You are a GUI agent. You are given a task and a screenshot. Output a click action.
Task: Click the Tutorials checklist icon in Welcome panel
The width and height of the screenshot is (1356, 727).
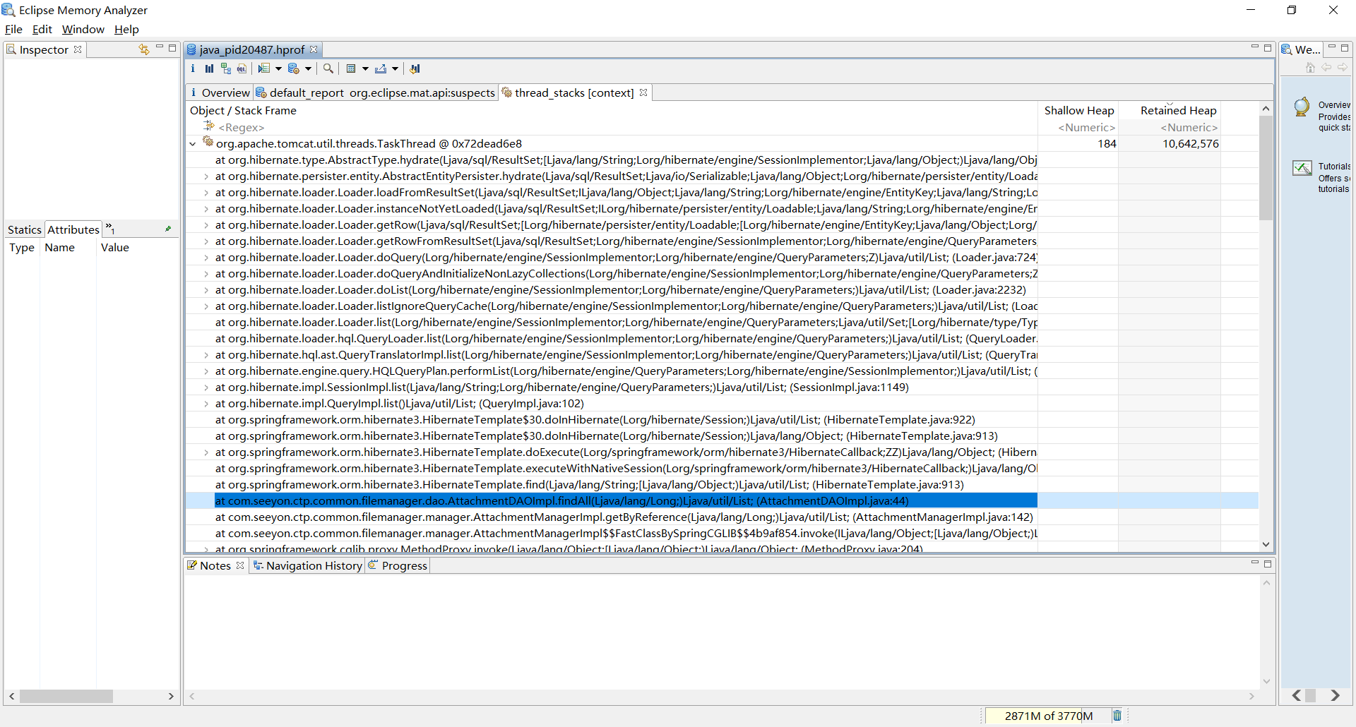(x=1302, y=168)
